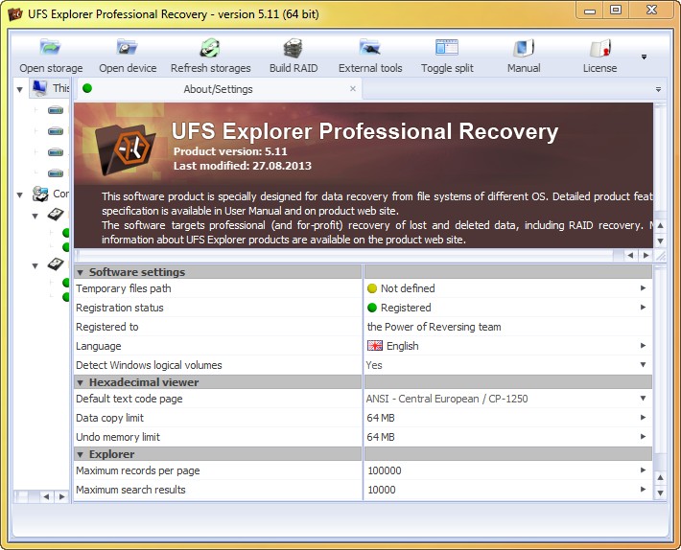Open the Manual icon
The image size is (681, 550).
pos(524,48)
